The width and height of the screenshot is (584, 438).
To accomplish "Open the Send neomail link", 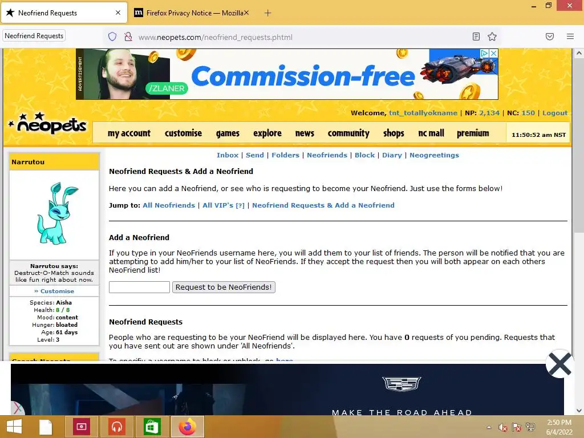I will point(255,155).
